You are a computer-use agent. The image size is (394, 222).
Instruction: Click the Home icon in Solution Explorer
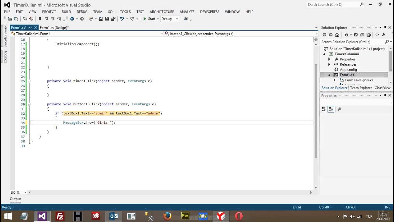(x=337, y=35)
